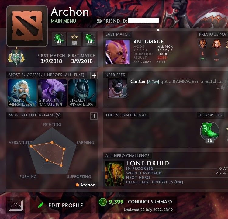Image resolution: width=228 pixels, height=219 pixels.
Task: Click the Versatility point on radar chart
Action: click(31, 146)
